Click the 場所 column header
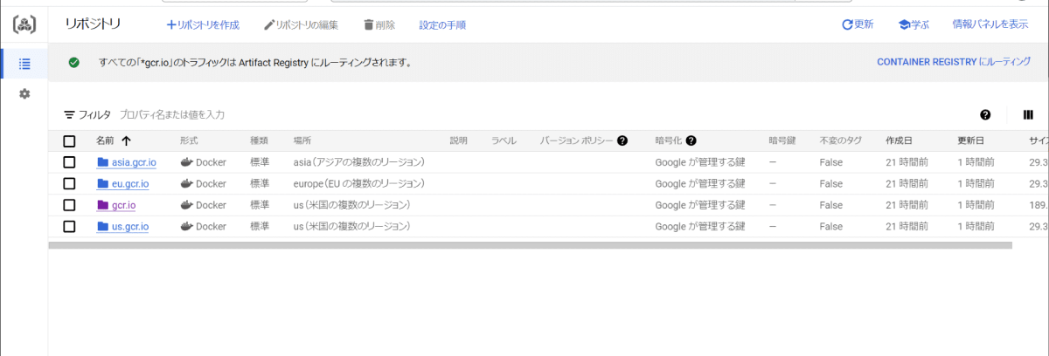 click(x=302, y=140)
